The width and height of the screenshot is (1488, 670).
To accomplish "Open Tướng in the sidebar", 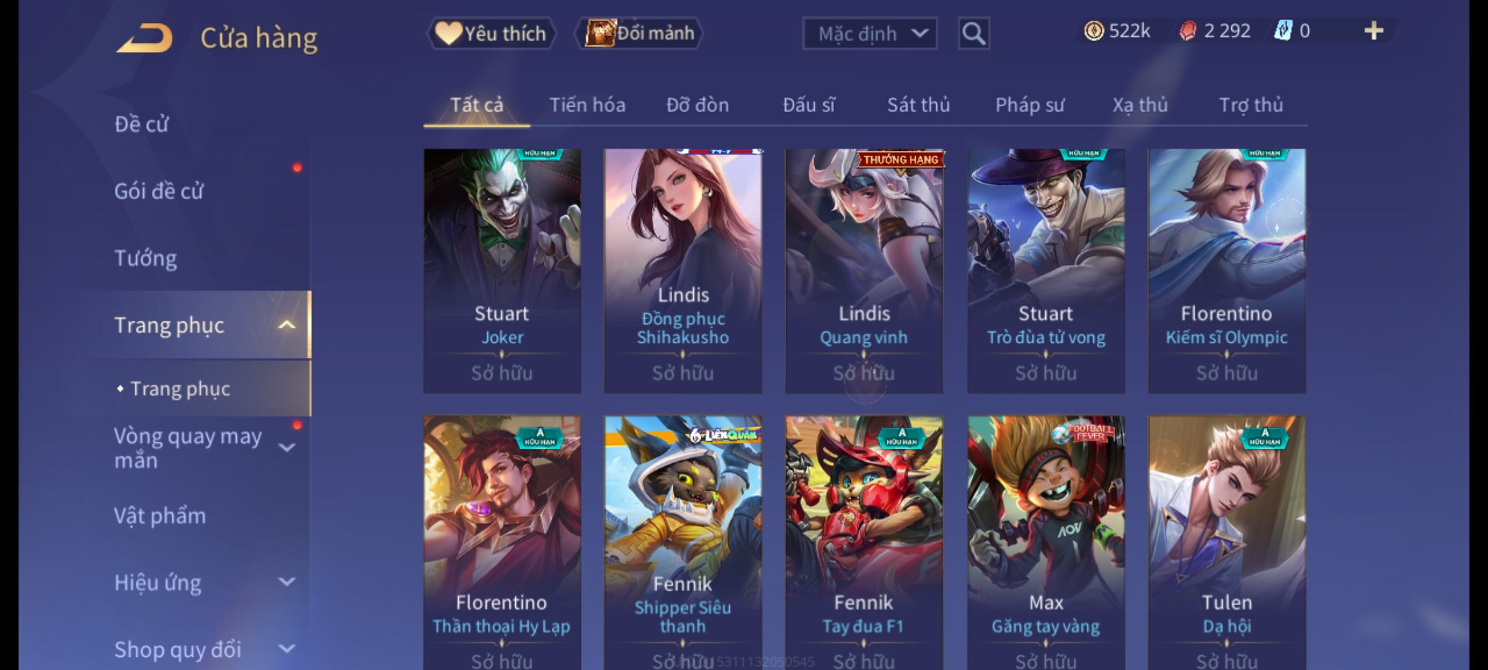I will [x=146, y=258].
